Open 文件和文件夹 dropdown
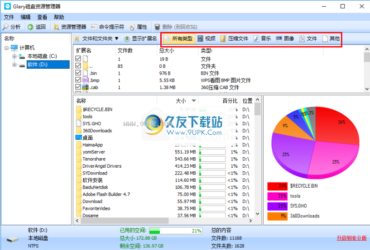 [97, 38]
